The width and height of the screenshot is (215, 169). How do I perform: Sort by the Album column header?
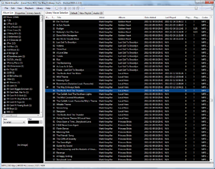tap(130, 17)
